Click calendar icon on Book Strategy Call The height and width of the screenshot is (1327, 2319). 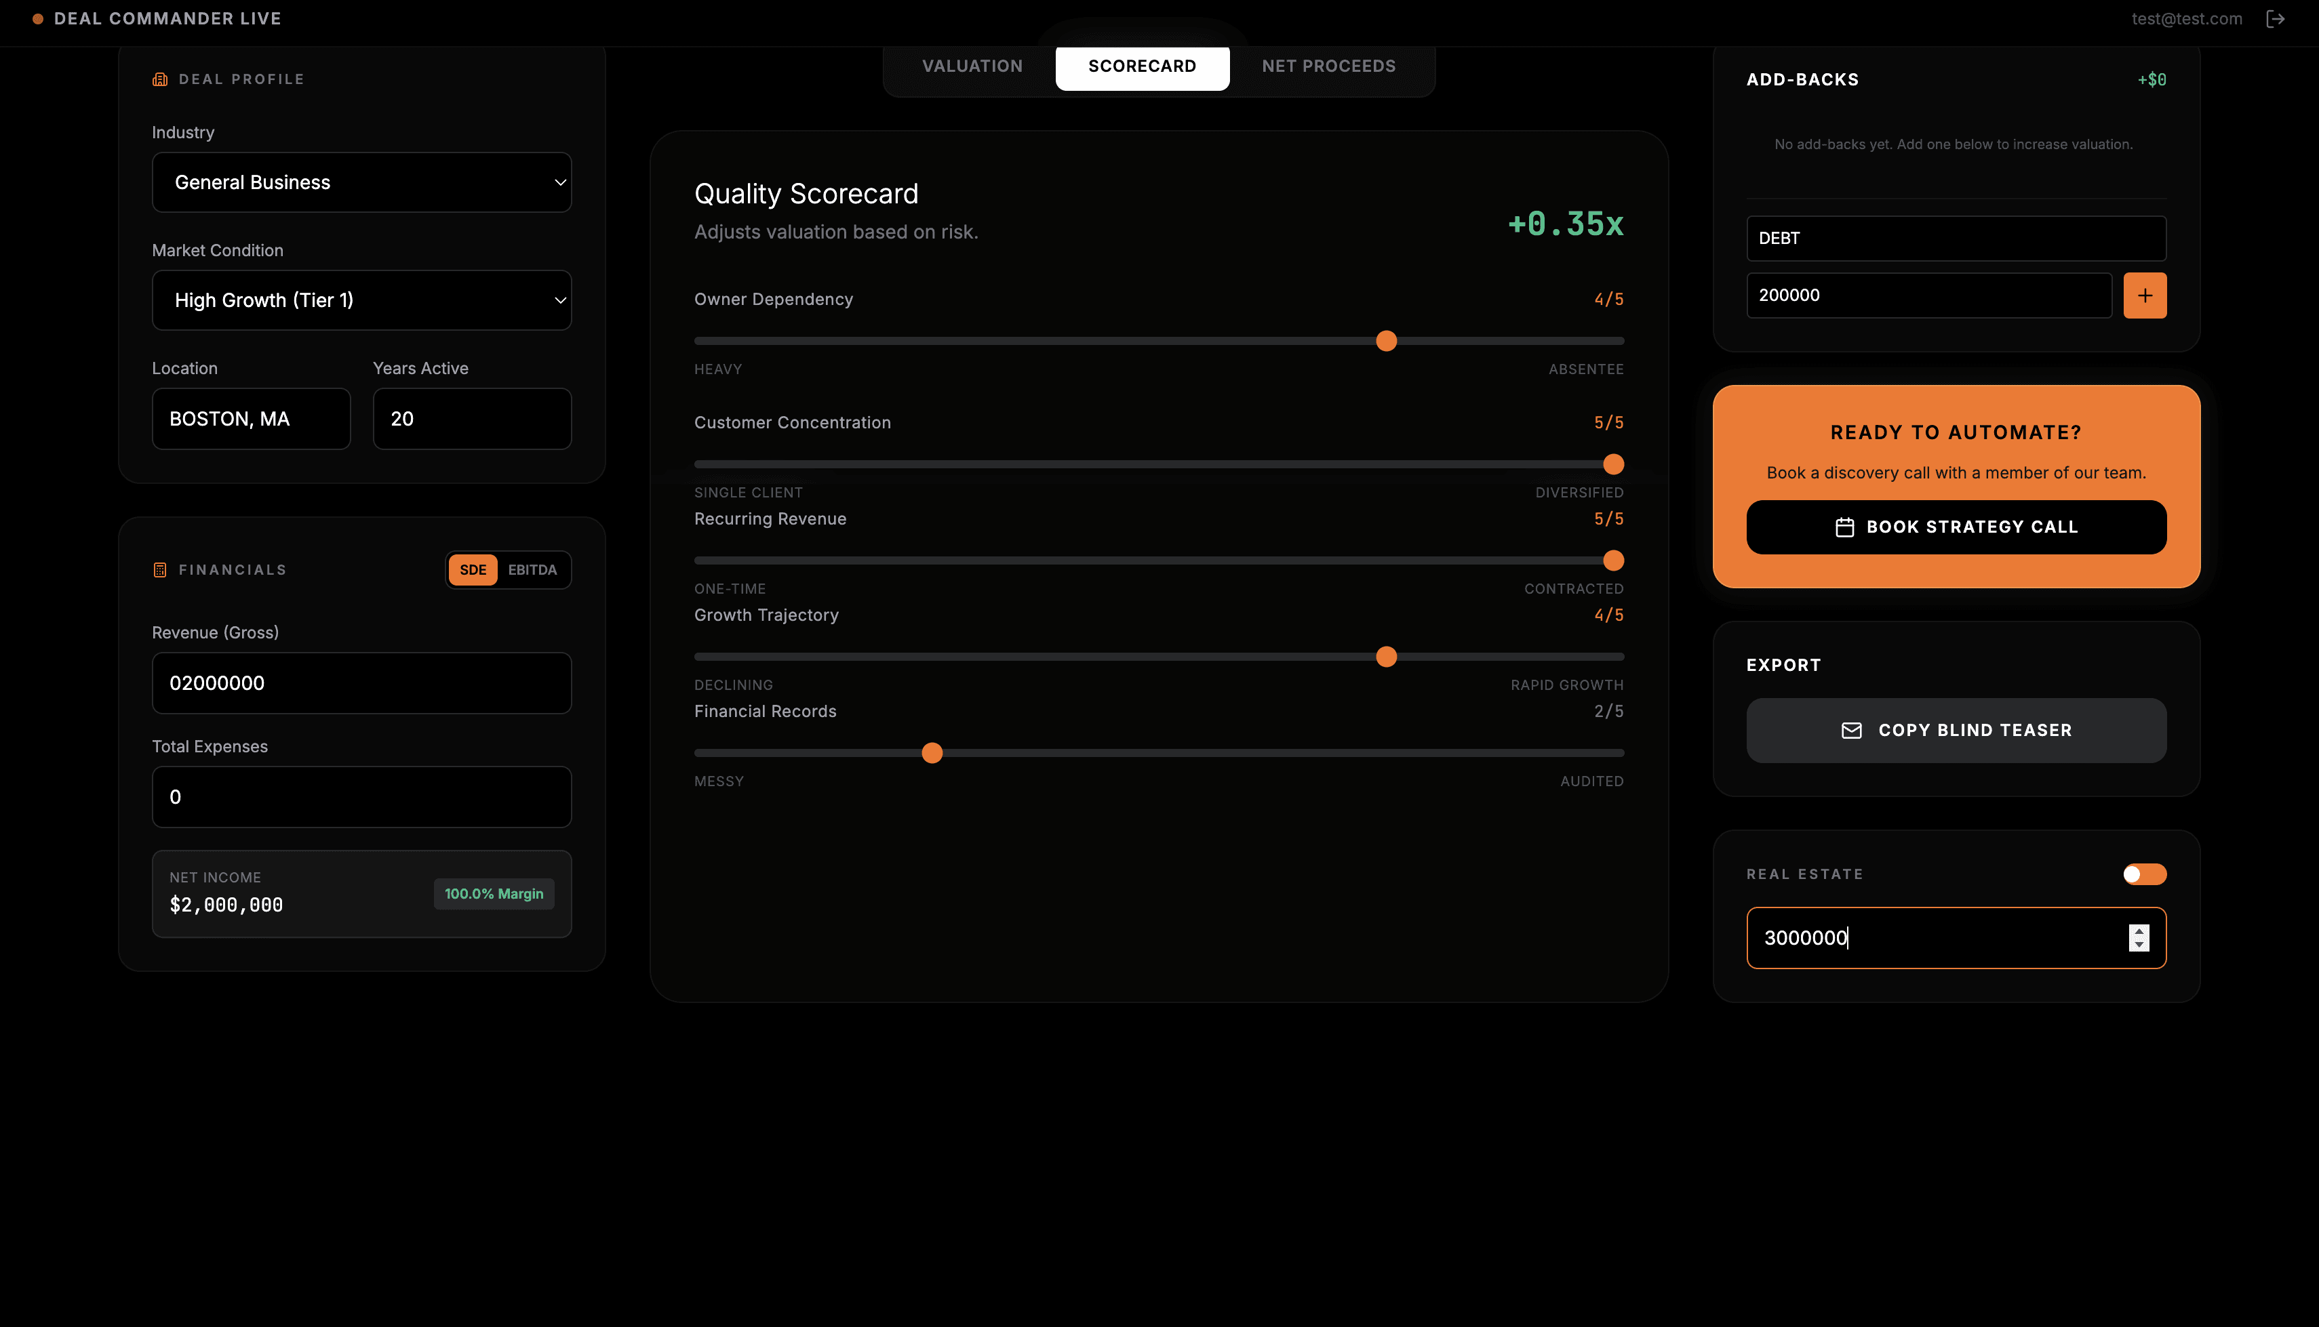(x=1844, y=527)
